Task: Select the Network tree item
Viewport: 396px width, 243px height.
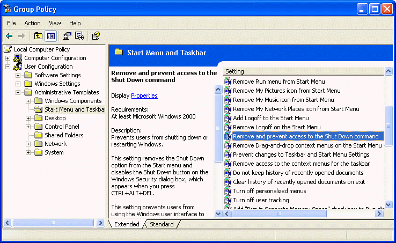Action: [x=56, y=144]
